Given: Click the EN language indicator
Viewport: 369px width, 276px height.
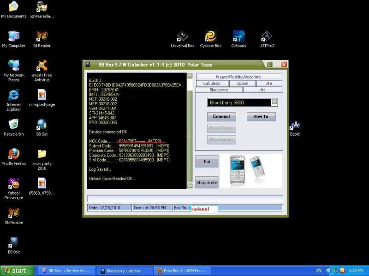Looking at the screenshot, I should (x=319, y=270).
